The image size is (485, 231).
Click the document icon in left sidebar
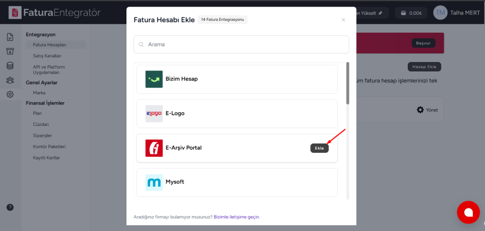click(10, 37)
